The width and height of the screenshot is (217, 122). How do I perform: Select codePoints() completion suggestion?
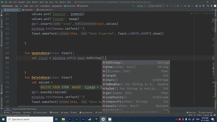(x=136, y=97)
